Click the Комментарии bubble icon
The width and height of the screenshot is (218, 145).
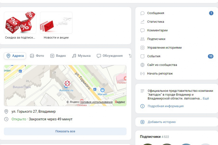[x=142, y=31]
